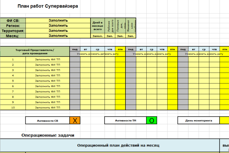Select the "Зап." cell under Минимальное требование
The height and width of the screenshot is (153, 229).
click(x=131, y=36)
